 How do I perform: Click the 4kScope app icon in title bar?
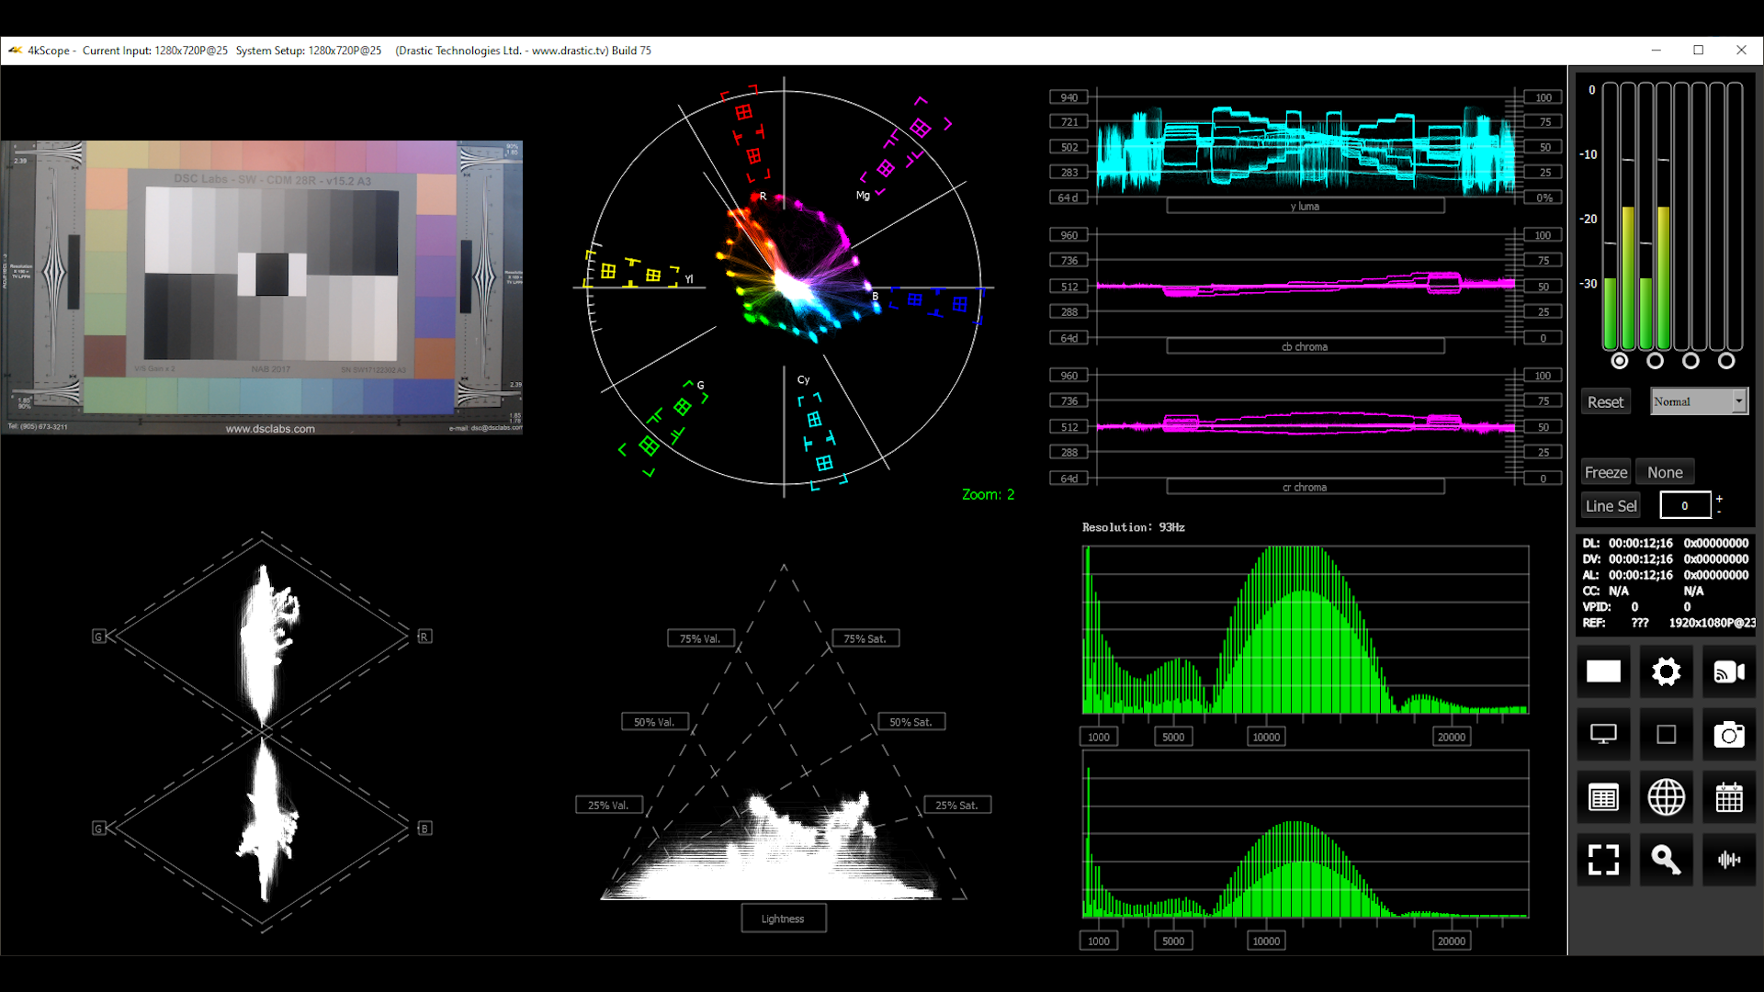[15, 51]
